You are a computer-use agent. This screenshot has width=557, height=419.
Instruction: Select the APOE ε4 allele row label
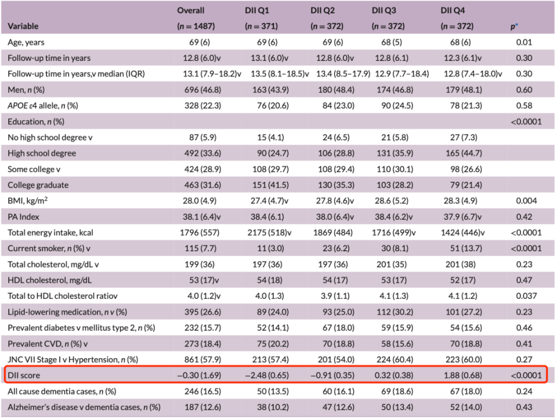43,106
